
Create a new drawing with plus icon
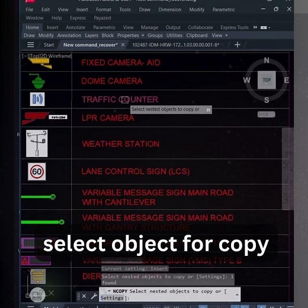pyautogui.click(x=238, y=45)
